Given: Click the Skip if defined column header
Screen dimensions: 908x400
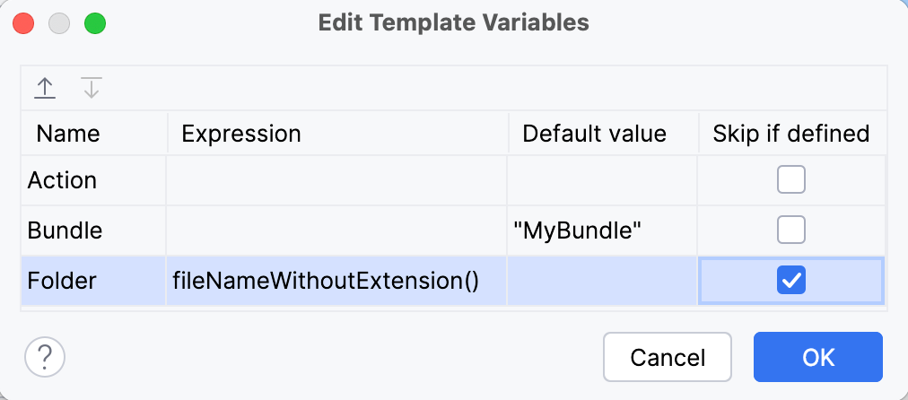Looking at the screenshot, I should (791, 134).
